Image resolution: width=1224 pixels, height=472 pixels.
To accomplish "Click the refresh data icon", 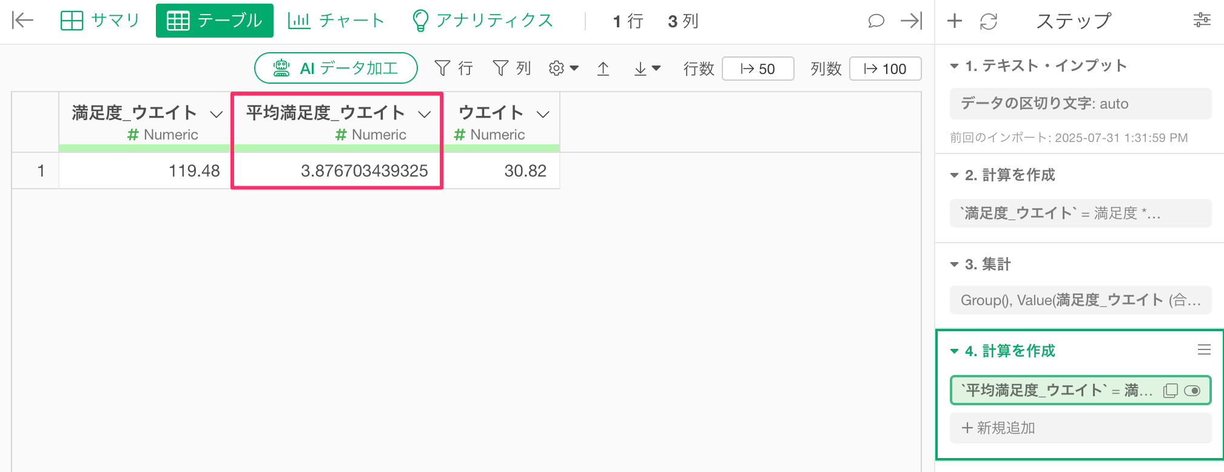I will tap(989, 22).
